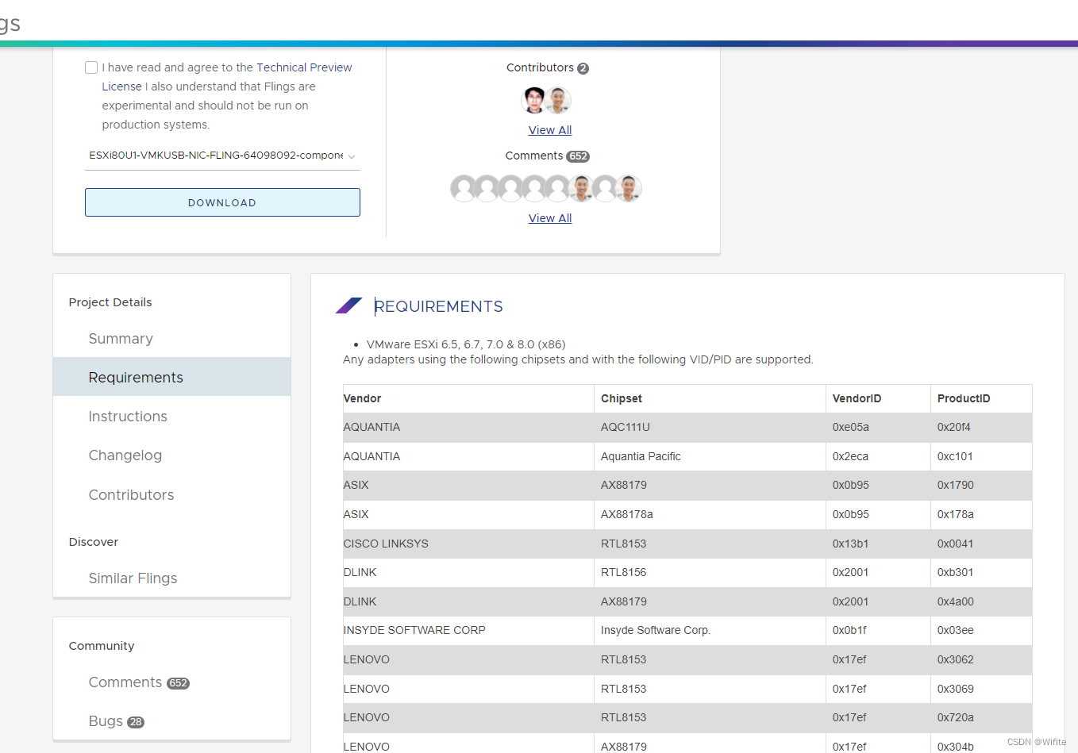1078x753 pixels.
Task: Click the first contributor avatar with glasses
Action: (534, 100)
